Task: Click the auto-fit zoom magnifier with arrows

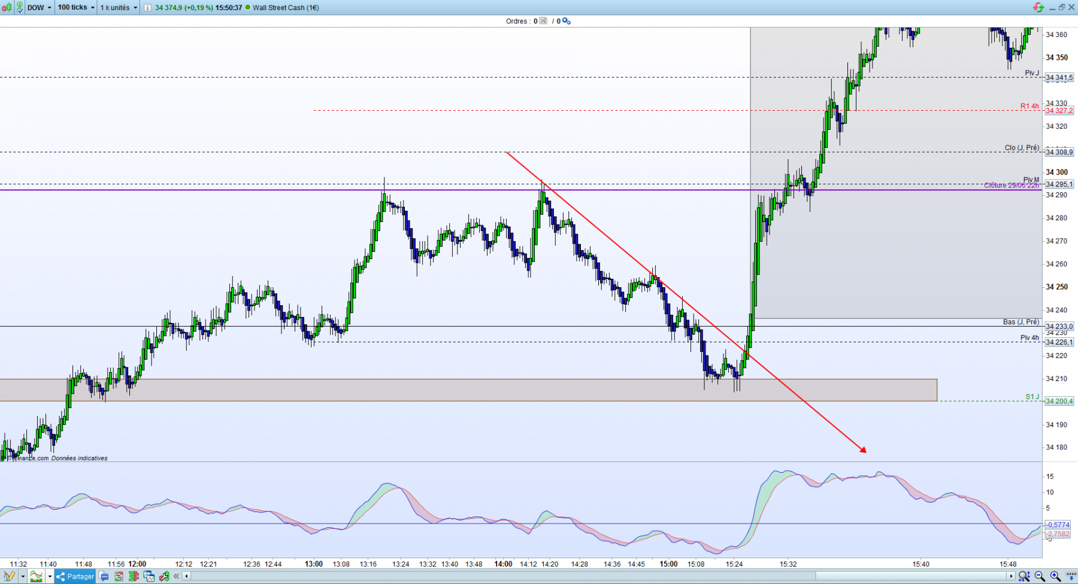Action: click(x=1025, y=576)
